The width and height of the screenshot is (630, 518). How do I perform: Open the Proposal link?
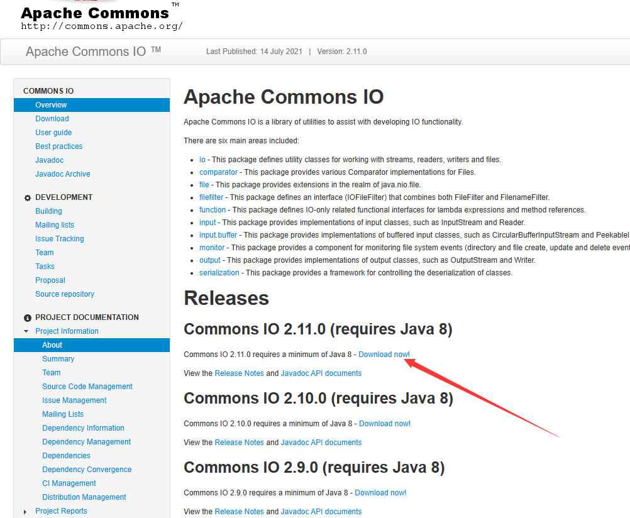coord(50,280)
